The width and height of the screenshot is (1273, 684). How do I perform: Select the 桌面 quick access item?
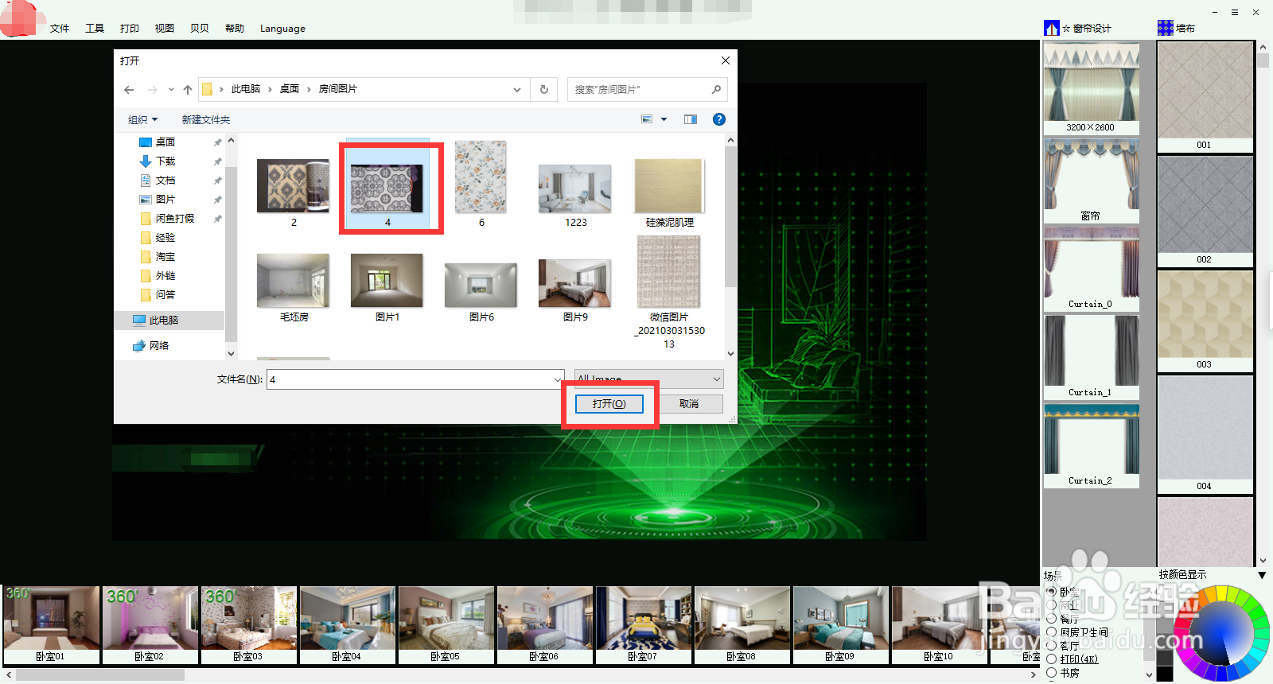coord(165,142)
